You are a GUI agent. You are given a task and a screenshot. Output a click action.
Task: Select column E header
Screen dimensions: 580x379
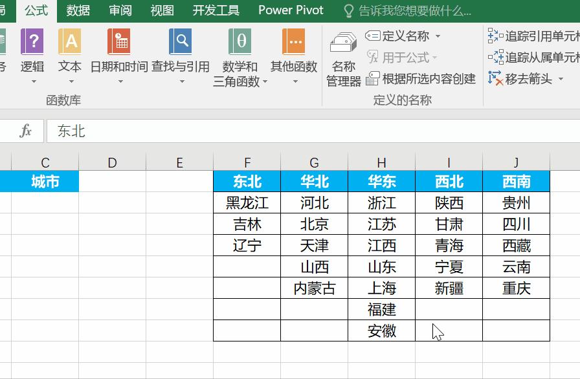coord(180,162)
